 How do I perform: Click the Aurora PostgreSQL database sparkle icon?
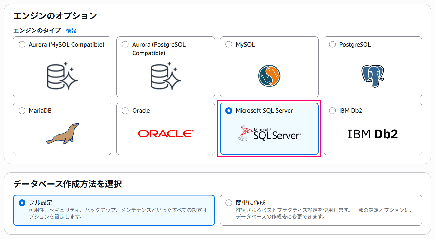[166, 76]
